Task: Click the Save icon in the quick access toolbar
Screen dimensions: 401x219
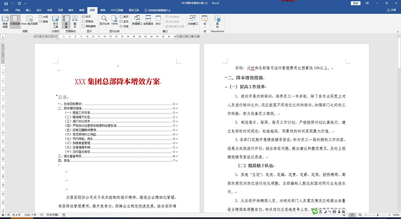Action: (x=6, y=3)
